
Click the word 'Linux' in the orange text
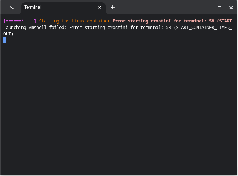pyautogui.click(x=78, y=21)
